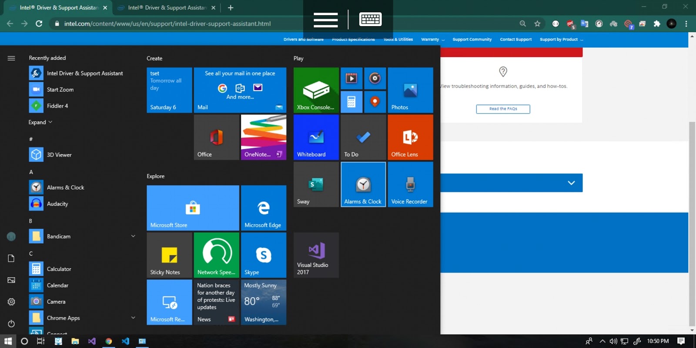The width and height of the screenshot is (696, 348).
Task: Open the Network Speed Test tile
Action: (216, 255)
